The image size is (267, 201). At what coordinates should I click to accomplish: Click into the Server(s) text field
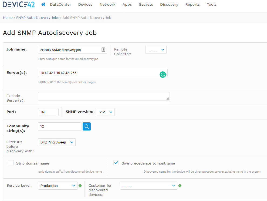point(103,73)
